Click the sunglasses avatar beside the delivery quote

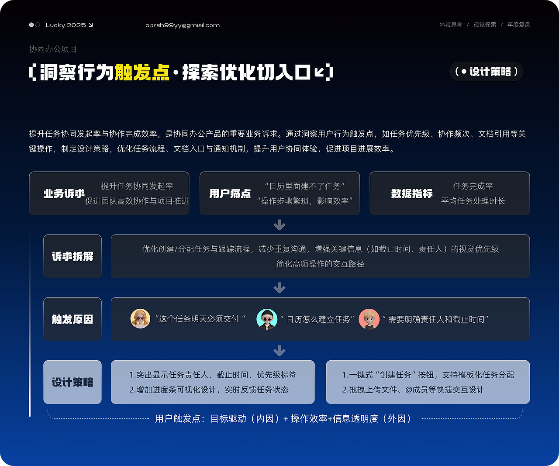tap(140, 319)
